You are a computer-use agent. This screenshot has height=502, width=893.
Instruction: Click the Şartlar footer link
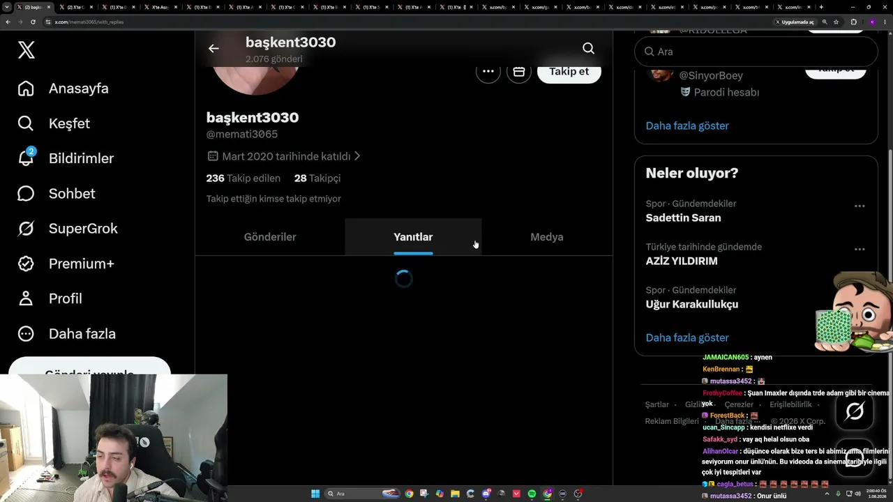(656, 404)
